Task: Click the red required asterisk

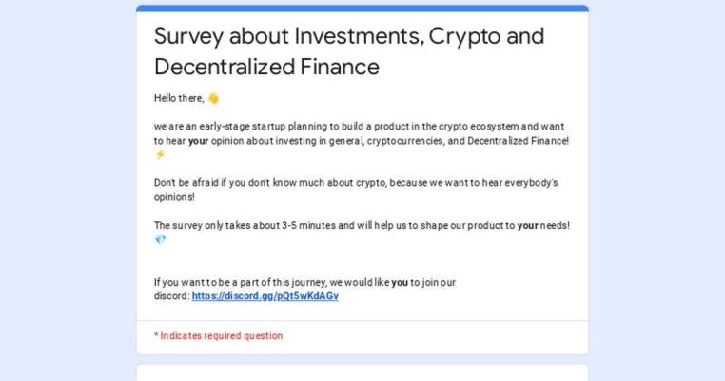Action: (156, 336)
